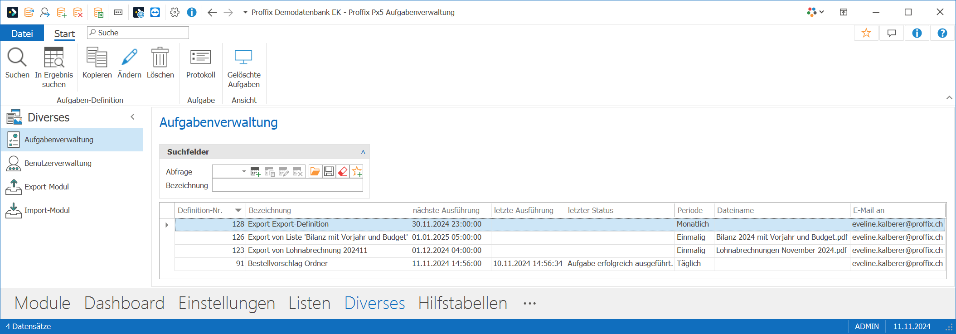Collapse the ribbon with the up chevron
The image size is (956, 334).
point(949,98)
